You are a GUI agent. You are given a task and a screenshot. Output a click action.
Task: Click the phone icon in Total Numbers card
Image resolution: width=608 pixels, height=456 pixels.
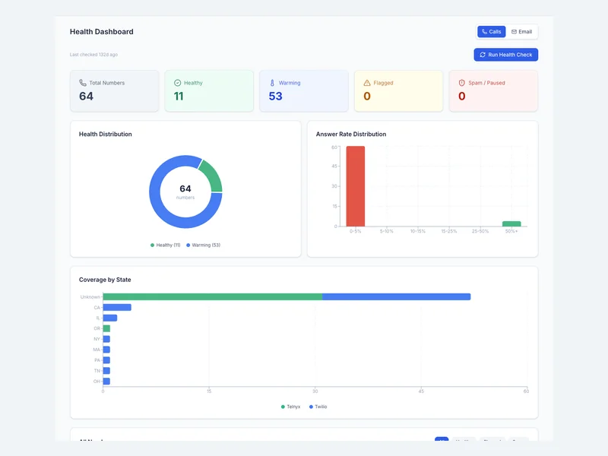tap(83, 83)
